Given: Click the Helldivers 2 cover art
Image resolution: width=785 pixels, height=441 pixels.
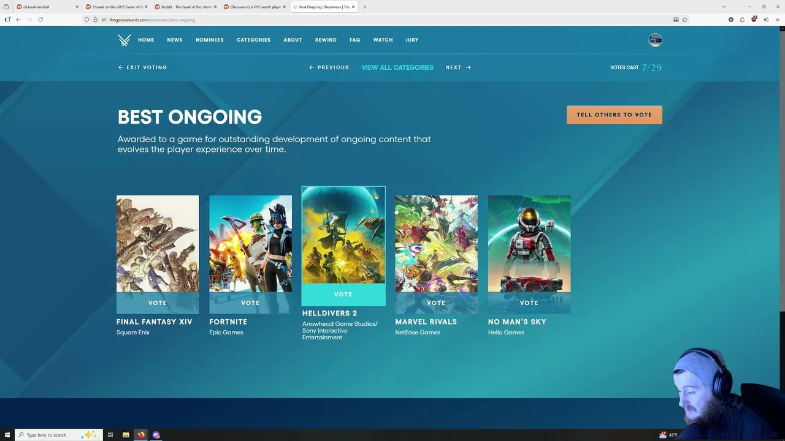Looking at the screenshot, I should [x=343, y=235].
